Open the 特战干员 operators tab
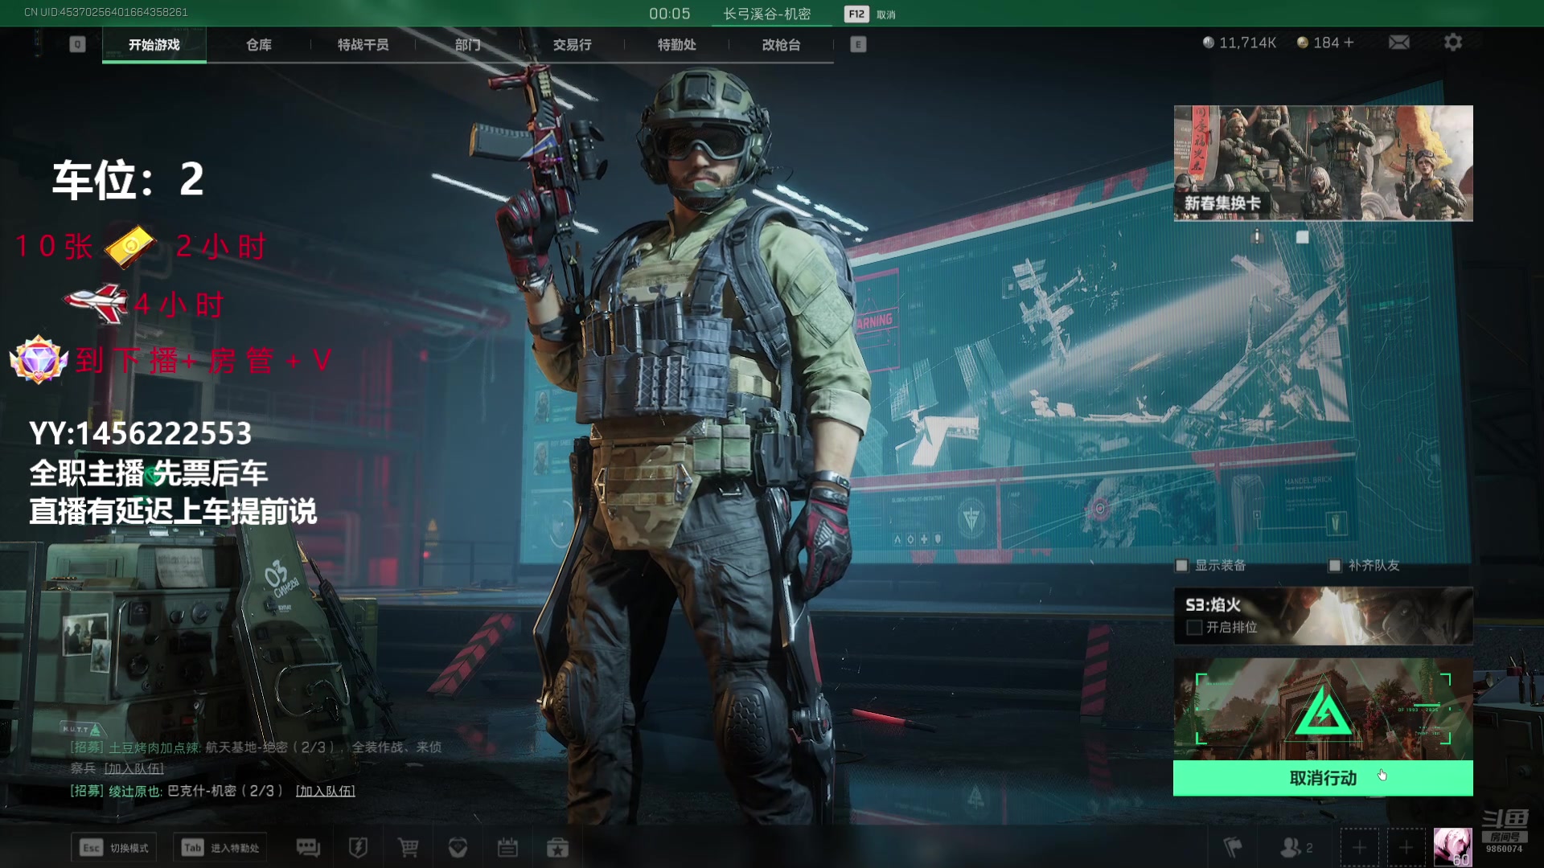This screenshot has height=868, width=1544. coord(363,45)
